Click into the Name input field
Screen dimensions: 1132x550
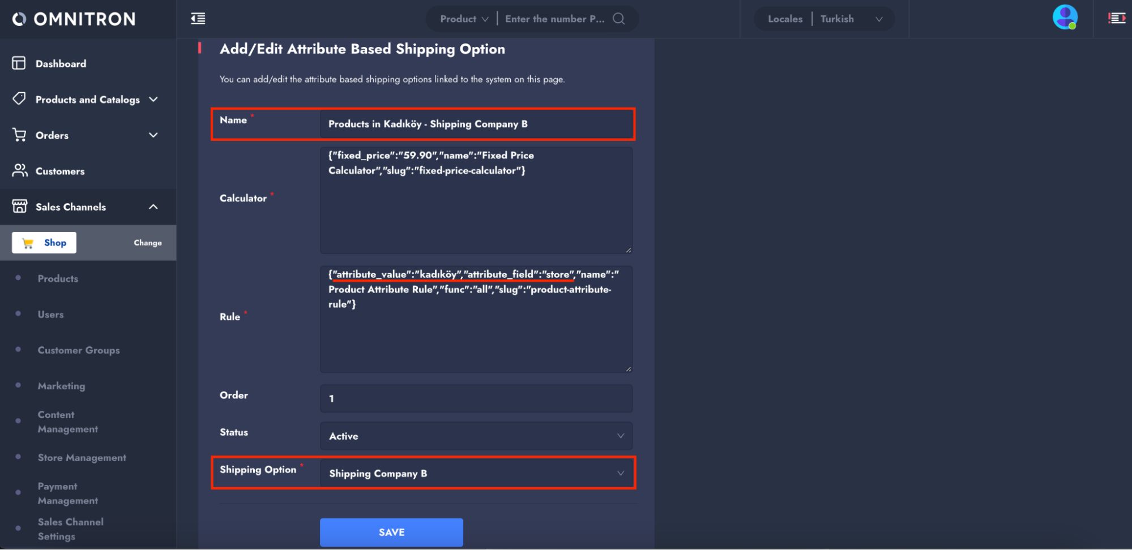click(476, 124)
